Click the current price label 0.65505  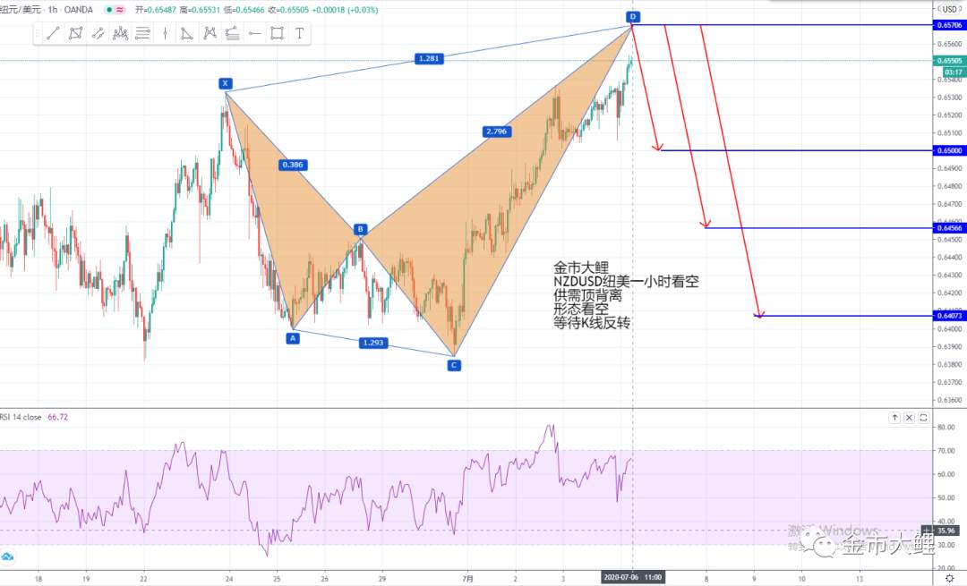tap(949, 60)
